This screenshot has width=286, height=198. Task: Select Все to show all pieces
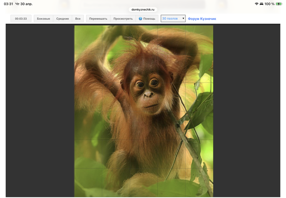coord(78,19)
